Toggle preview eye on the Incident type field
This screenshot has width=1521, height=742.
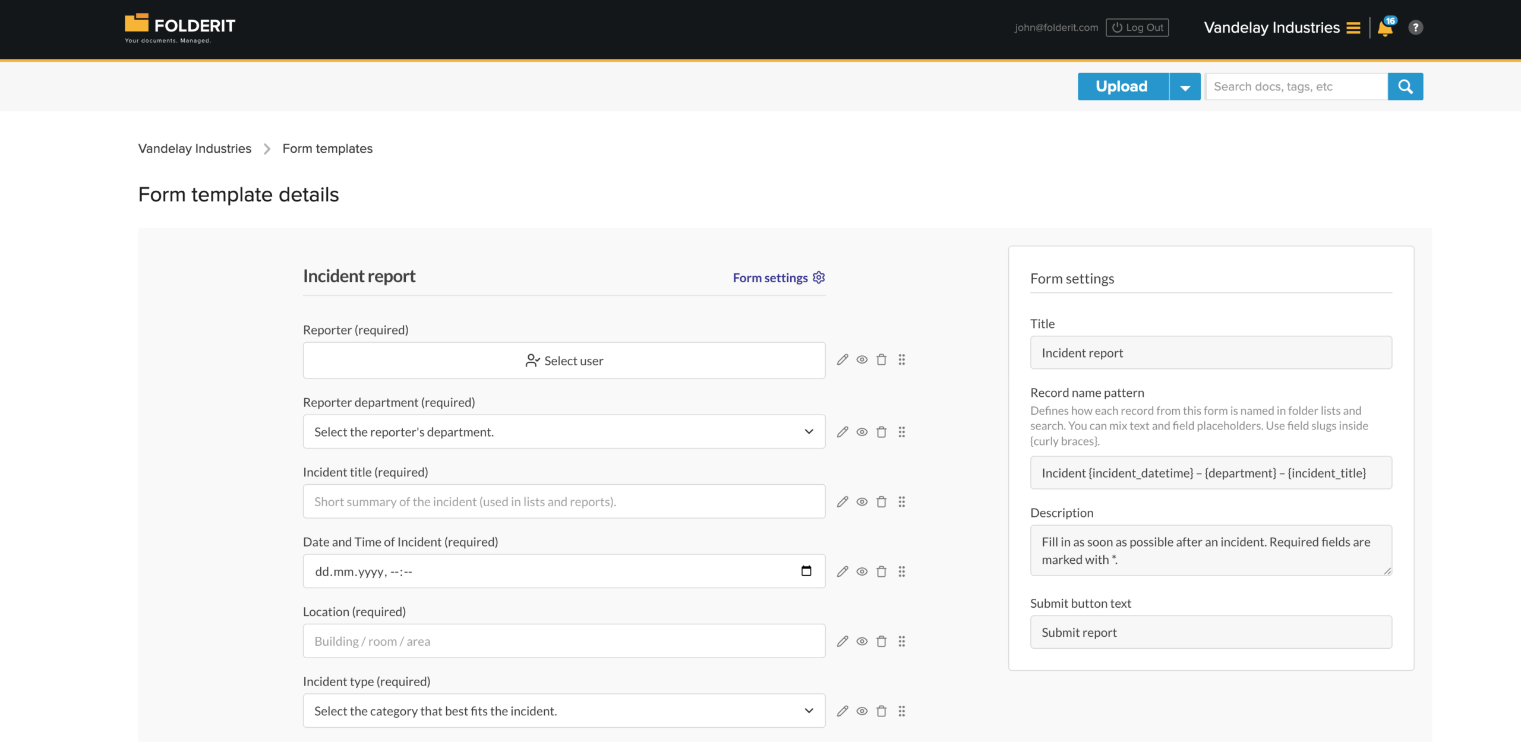point(862,711)
